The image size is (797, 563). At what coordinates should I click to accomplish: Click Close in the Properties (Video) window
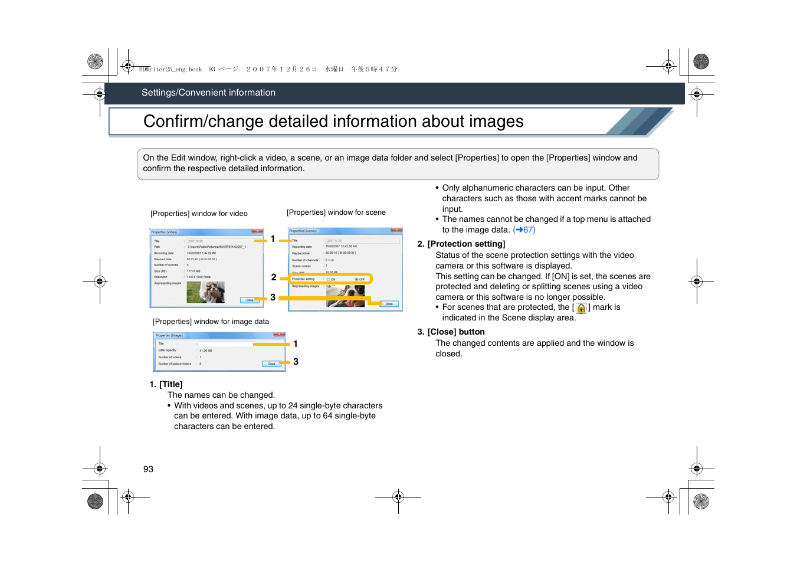250,300
